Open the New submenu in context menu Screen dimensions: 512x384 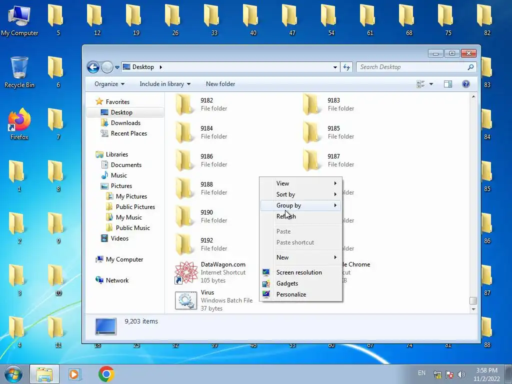pyautogui.click(x=300, y=257)
